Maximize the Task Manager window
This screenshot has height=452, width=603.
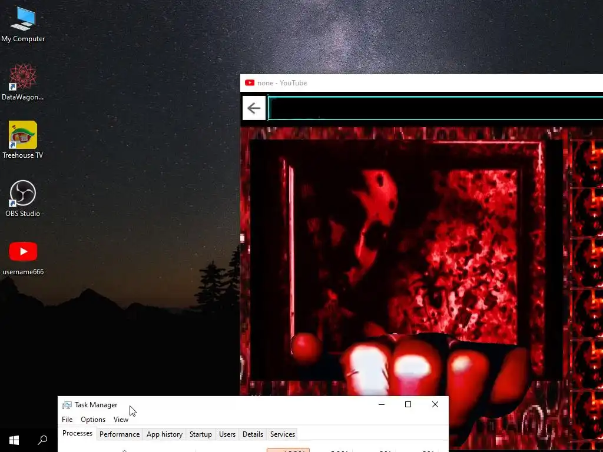pos(408,404)
